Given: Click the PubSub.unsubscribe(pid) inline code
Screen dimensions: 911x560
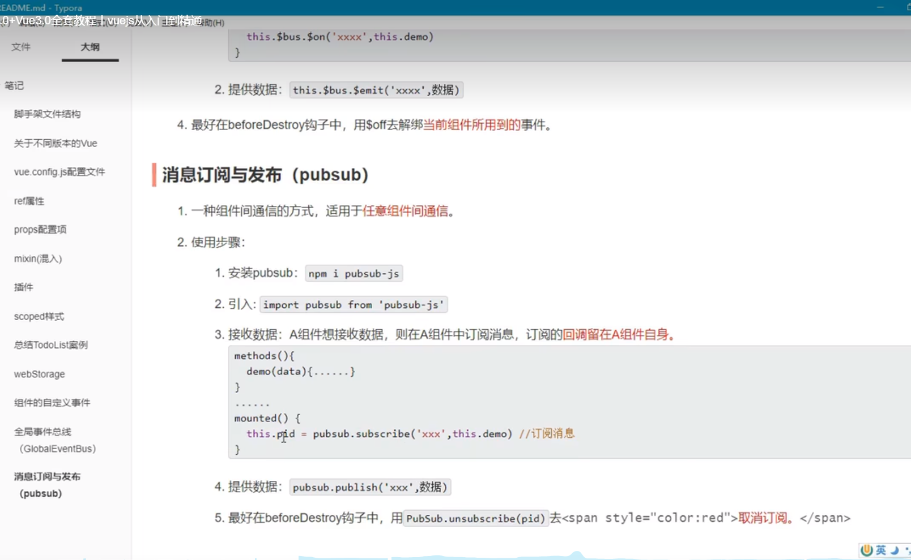Looking at the screenshot, I should (x=476, y=518).
